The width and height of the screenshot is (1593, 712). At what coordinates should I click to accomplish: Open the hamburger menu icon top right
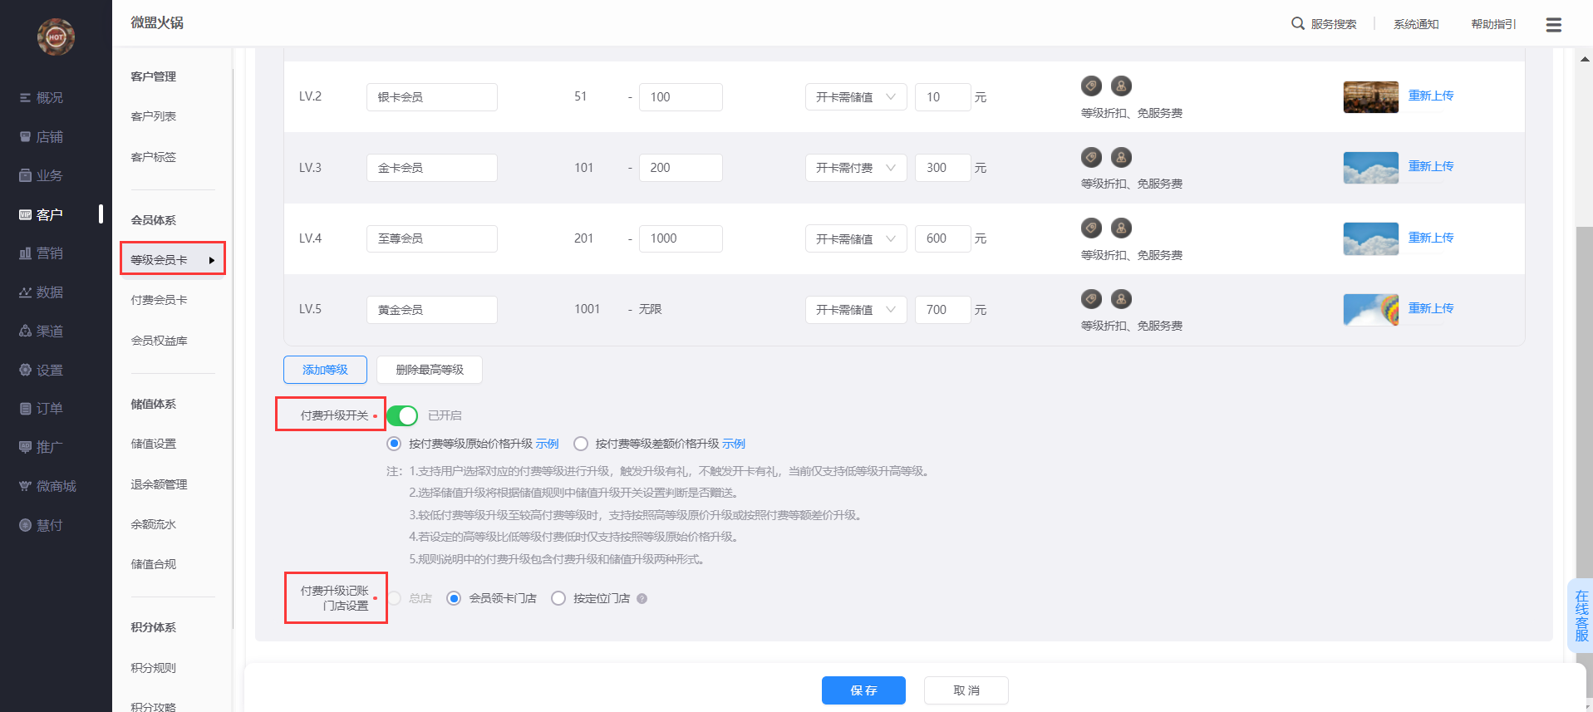pos(1553,25)
